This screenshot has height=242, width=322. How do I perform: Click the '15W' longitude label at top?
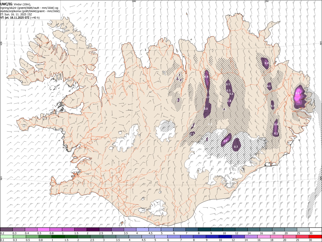(x=266, y=1)
